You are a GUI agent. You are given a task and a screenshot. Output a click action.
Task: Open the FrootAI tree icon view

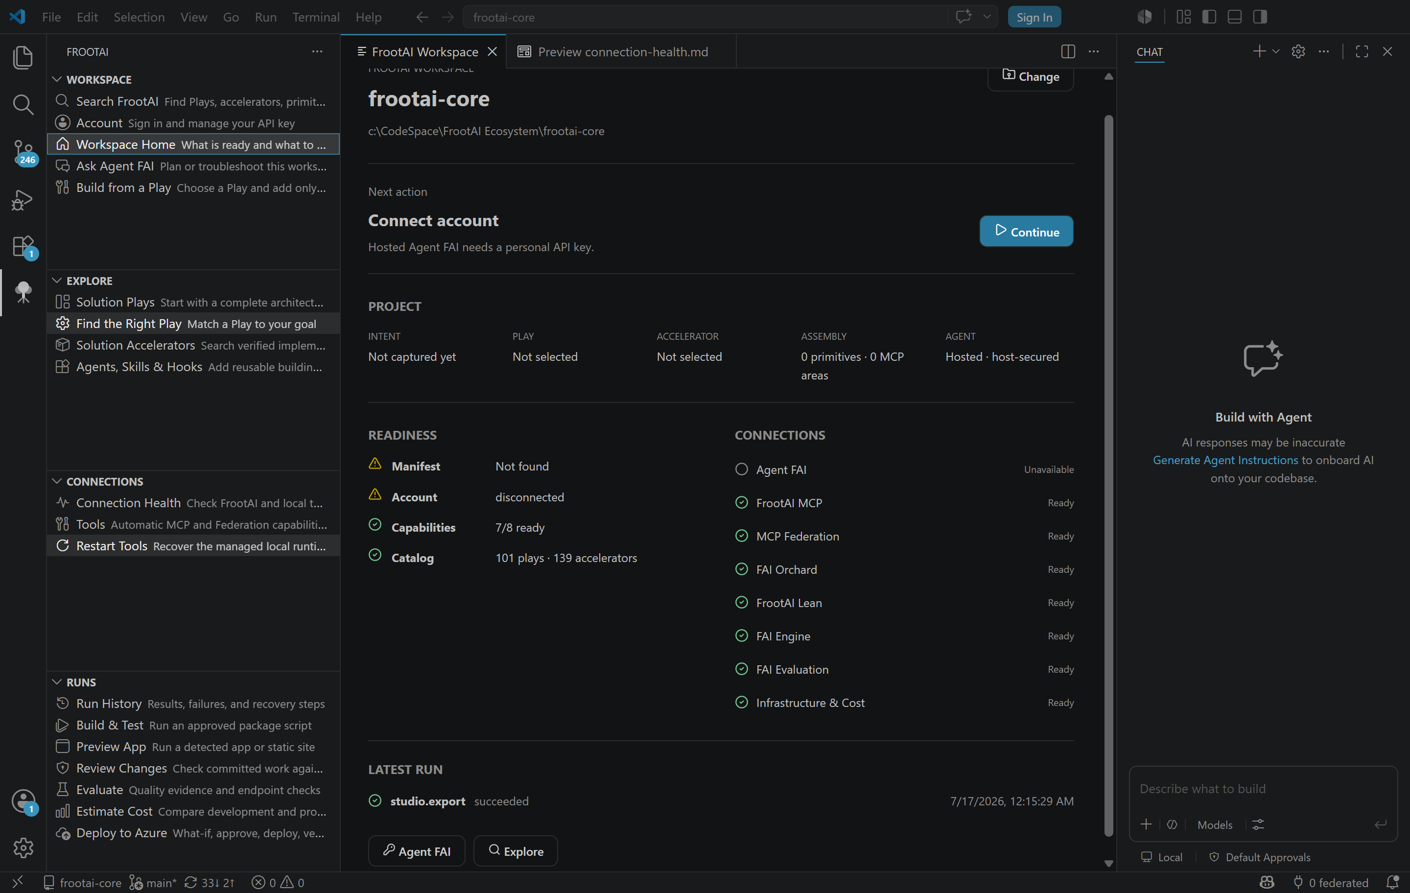click(x=23, y=292)
